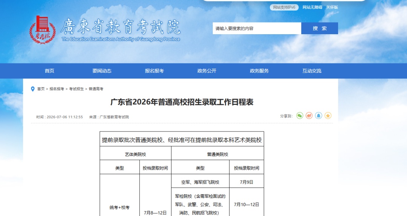Go to 报名报考 in the breadcrumb

57,89
